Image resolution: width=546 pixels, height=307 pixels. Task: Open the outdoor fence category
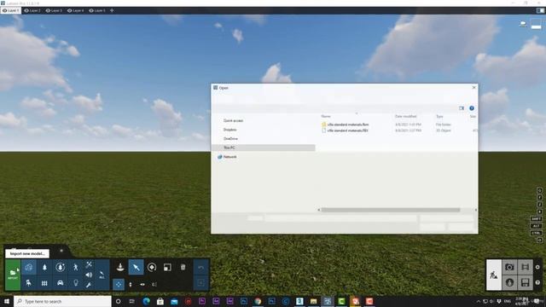(44, 283)
